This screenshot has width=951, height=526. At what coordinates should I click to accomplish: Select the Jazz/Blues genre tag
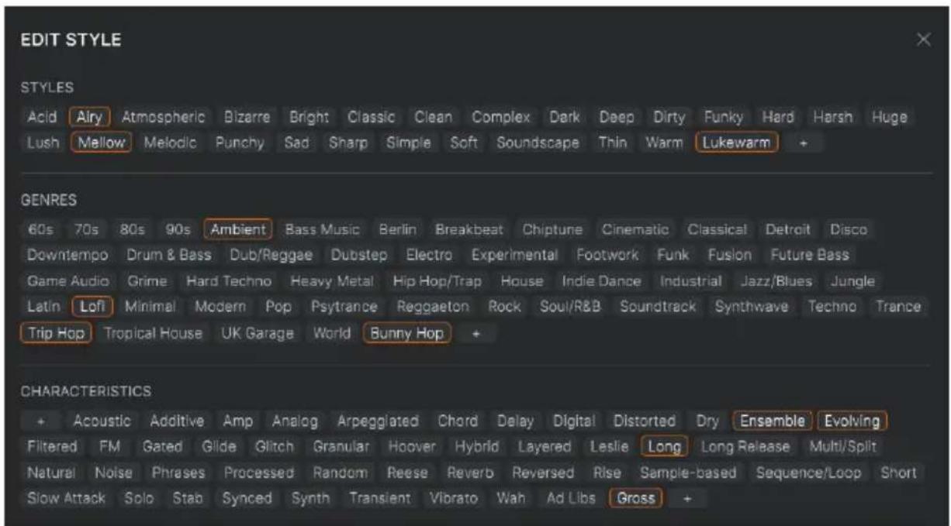[x=776, y=280]
